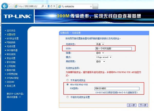Close the TL-WR845N tab
Screen dimensions: 154x111
91,7
